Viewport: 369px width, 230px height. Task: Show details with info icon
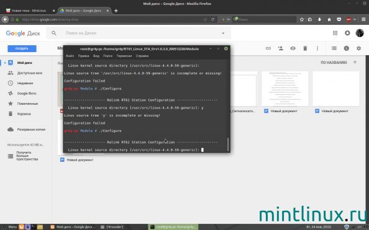coord(347,48)
